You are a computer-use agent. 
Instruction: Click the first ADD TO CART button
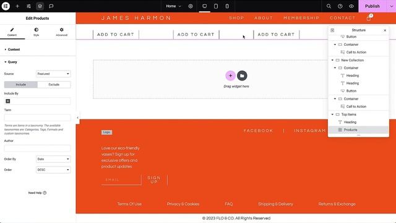(x=116, y=35)
